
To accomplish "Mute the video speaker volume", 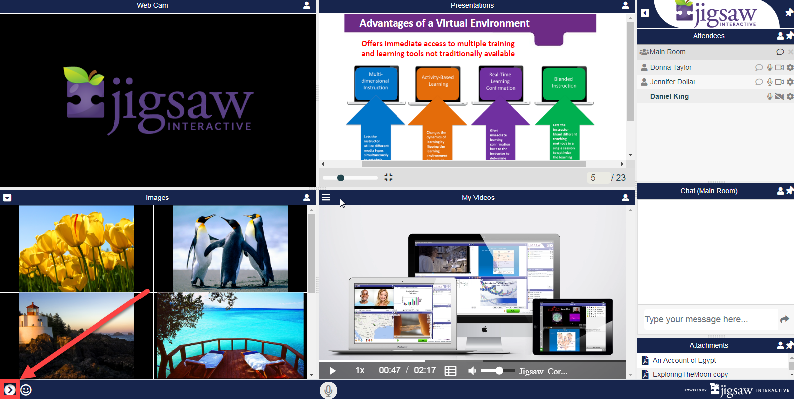I will point(472,371).
